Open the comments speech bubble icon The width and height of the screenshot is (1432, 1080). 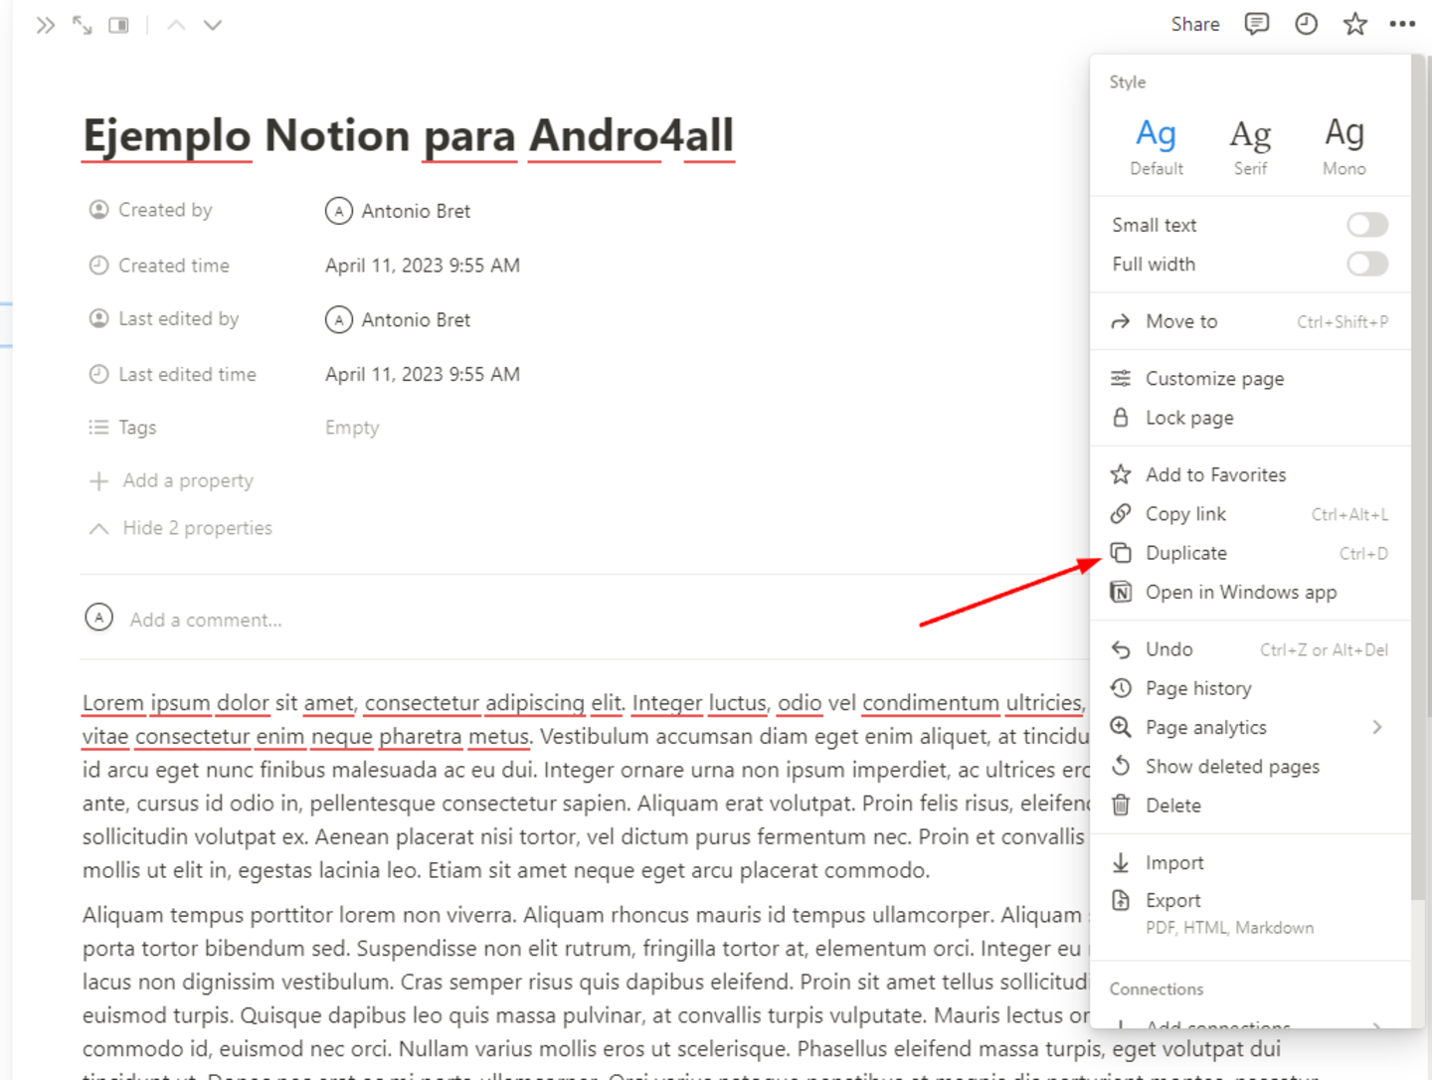[1257, 24]
